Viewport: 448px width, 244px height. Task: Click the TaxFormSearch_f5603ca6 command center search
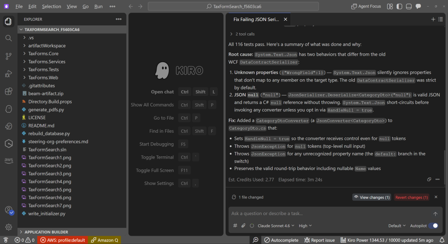233,6
